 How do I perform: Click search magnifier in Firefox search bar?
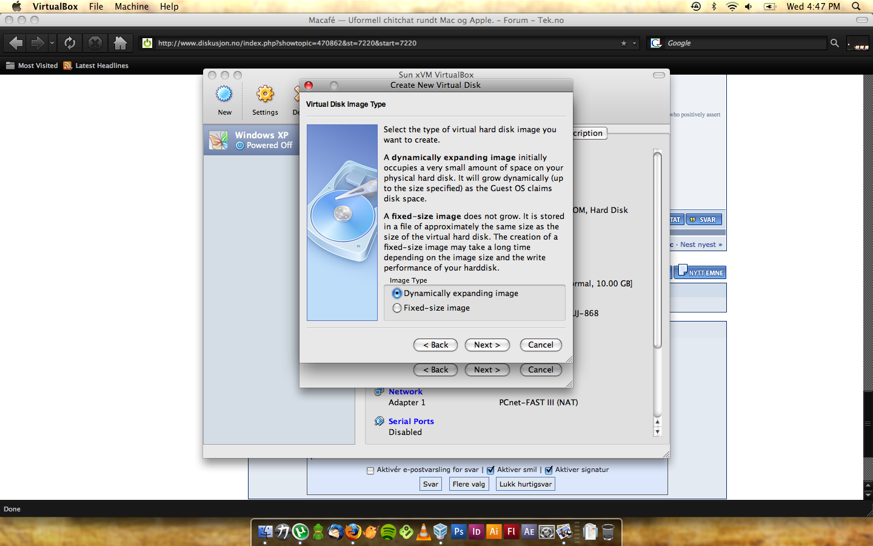(835, 43)
